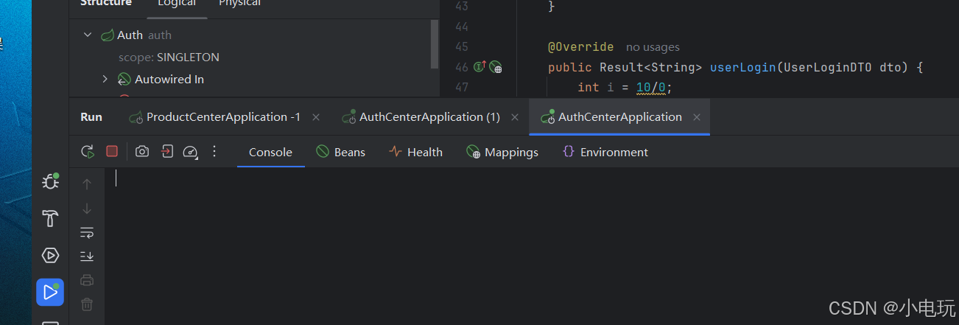Open the Beans tab
Viewport: 959px width, 325px height.
[340, 152]
